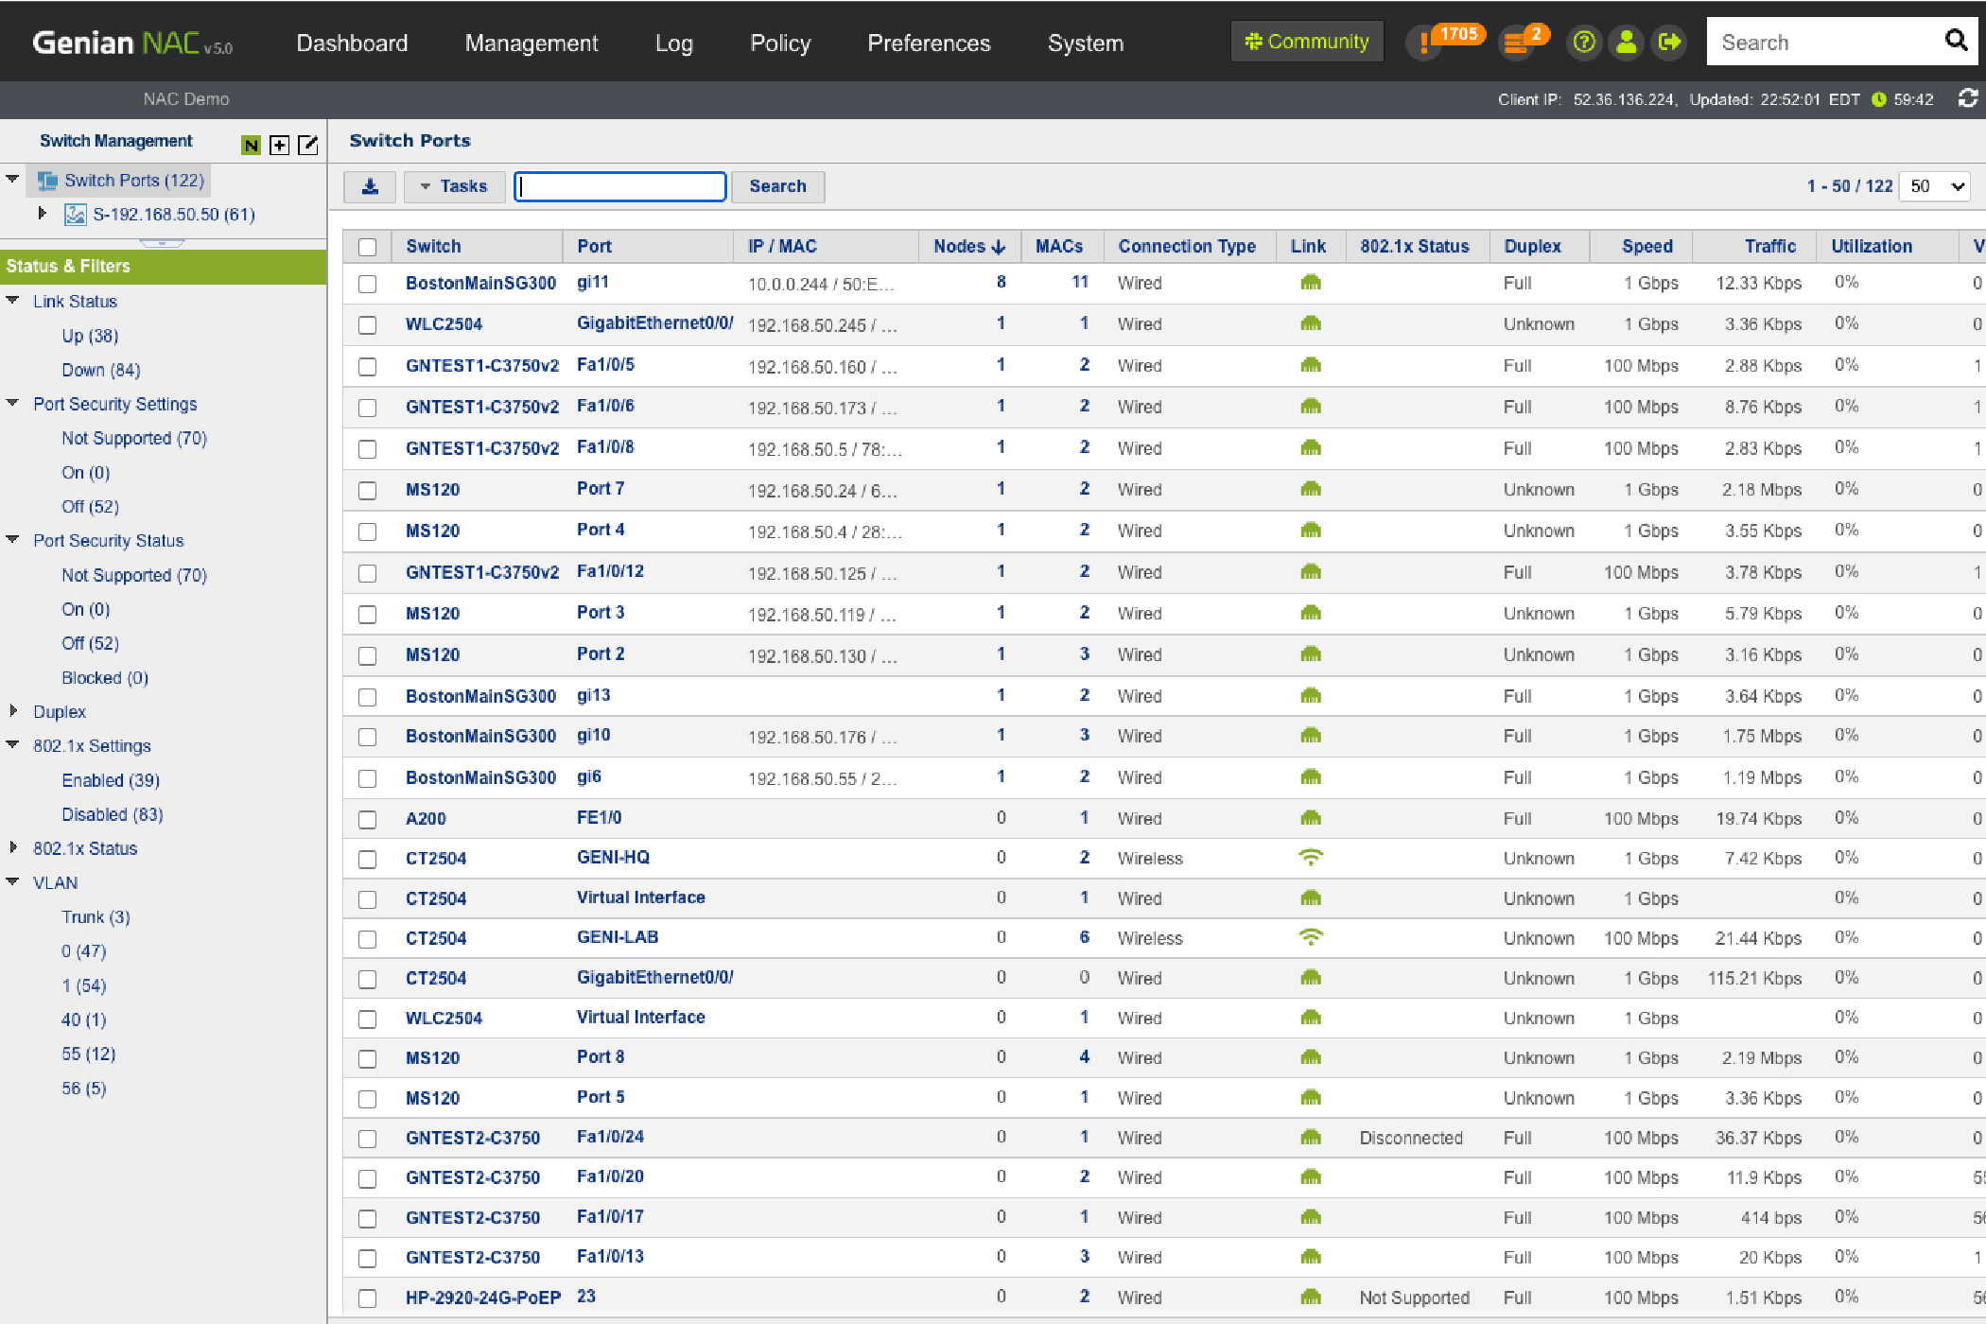Click the switch ports filter text field
This screenshot has width=1986, height=1324.
click(x=619, y=186)
